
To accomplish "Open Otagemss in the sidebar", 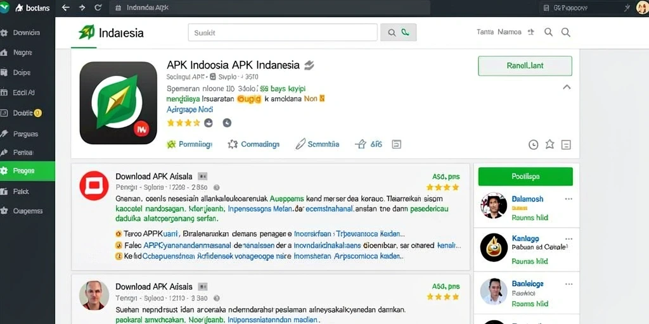I will [27, 211].
